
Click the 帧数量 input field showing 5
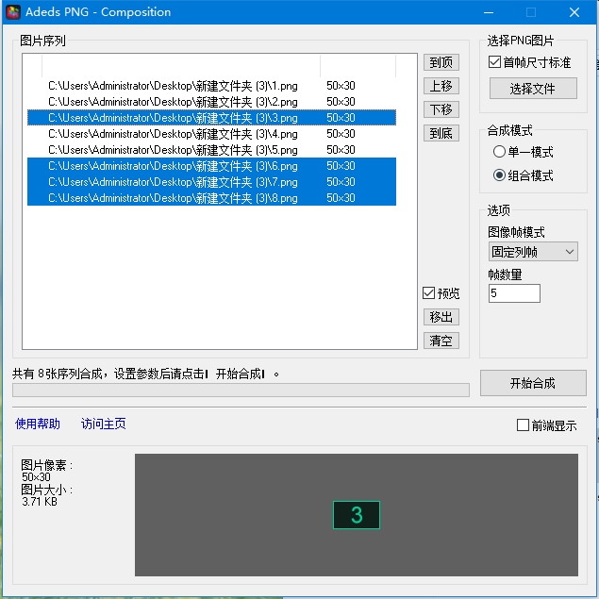coord(514,293)
